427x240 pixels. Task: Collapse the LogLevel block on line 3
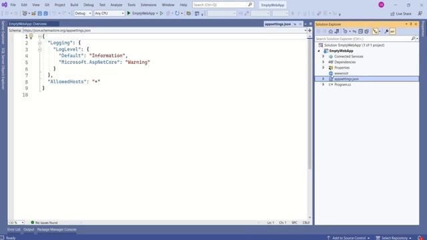(x=40, y=49)
